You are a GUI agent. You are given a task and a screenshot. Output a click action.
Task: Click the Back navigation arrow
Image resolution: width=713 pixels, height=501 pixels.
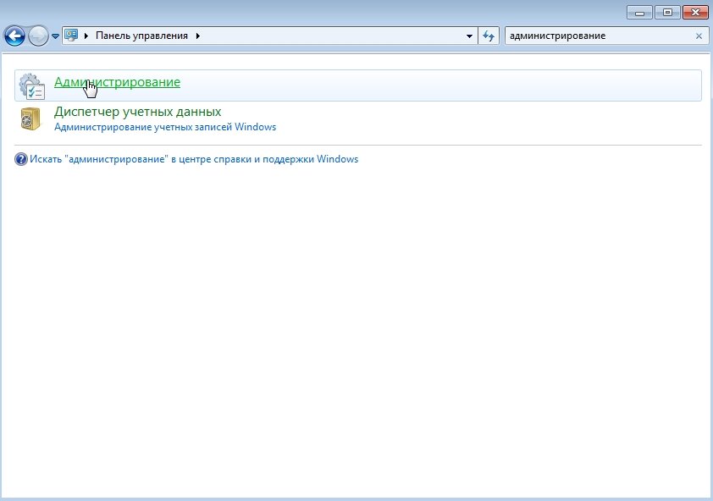[14, 36]
